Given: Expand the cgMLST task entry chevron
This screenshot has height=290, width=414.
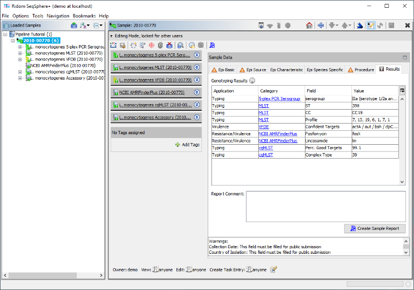Looking at the screenshot, I should (196, 105).
